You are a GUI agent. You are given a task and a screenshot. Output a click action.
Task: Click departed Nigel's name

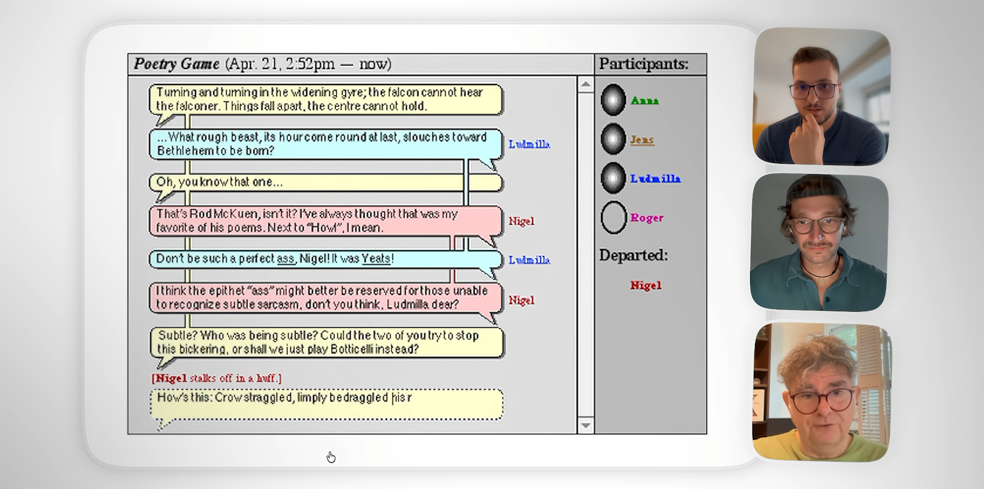646,285
